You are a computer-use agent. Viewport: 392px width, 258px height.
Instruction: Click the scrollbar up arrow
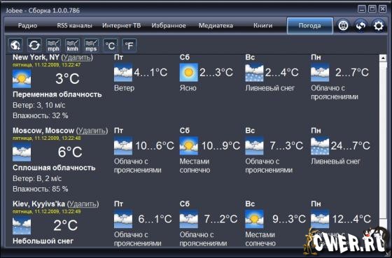pos(383,58)
